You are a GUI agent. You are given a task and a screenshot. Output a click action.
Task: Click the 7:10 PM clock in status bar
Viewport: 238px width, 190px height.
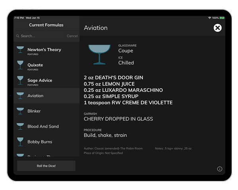click(x=19, y=18)
